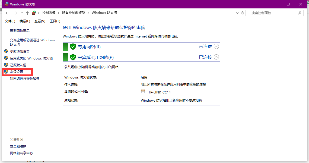Screen dimensions: 309x163
Task: Click the search magnifier icon
Action: (x=300, y=13)
